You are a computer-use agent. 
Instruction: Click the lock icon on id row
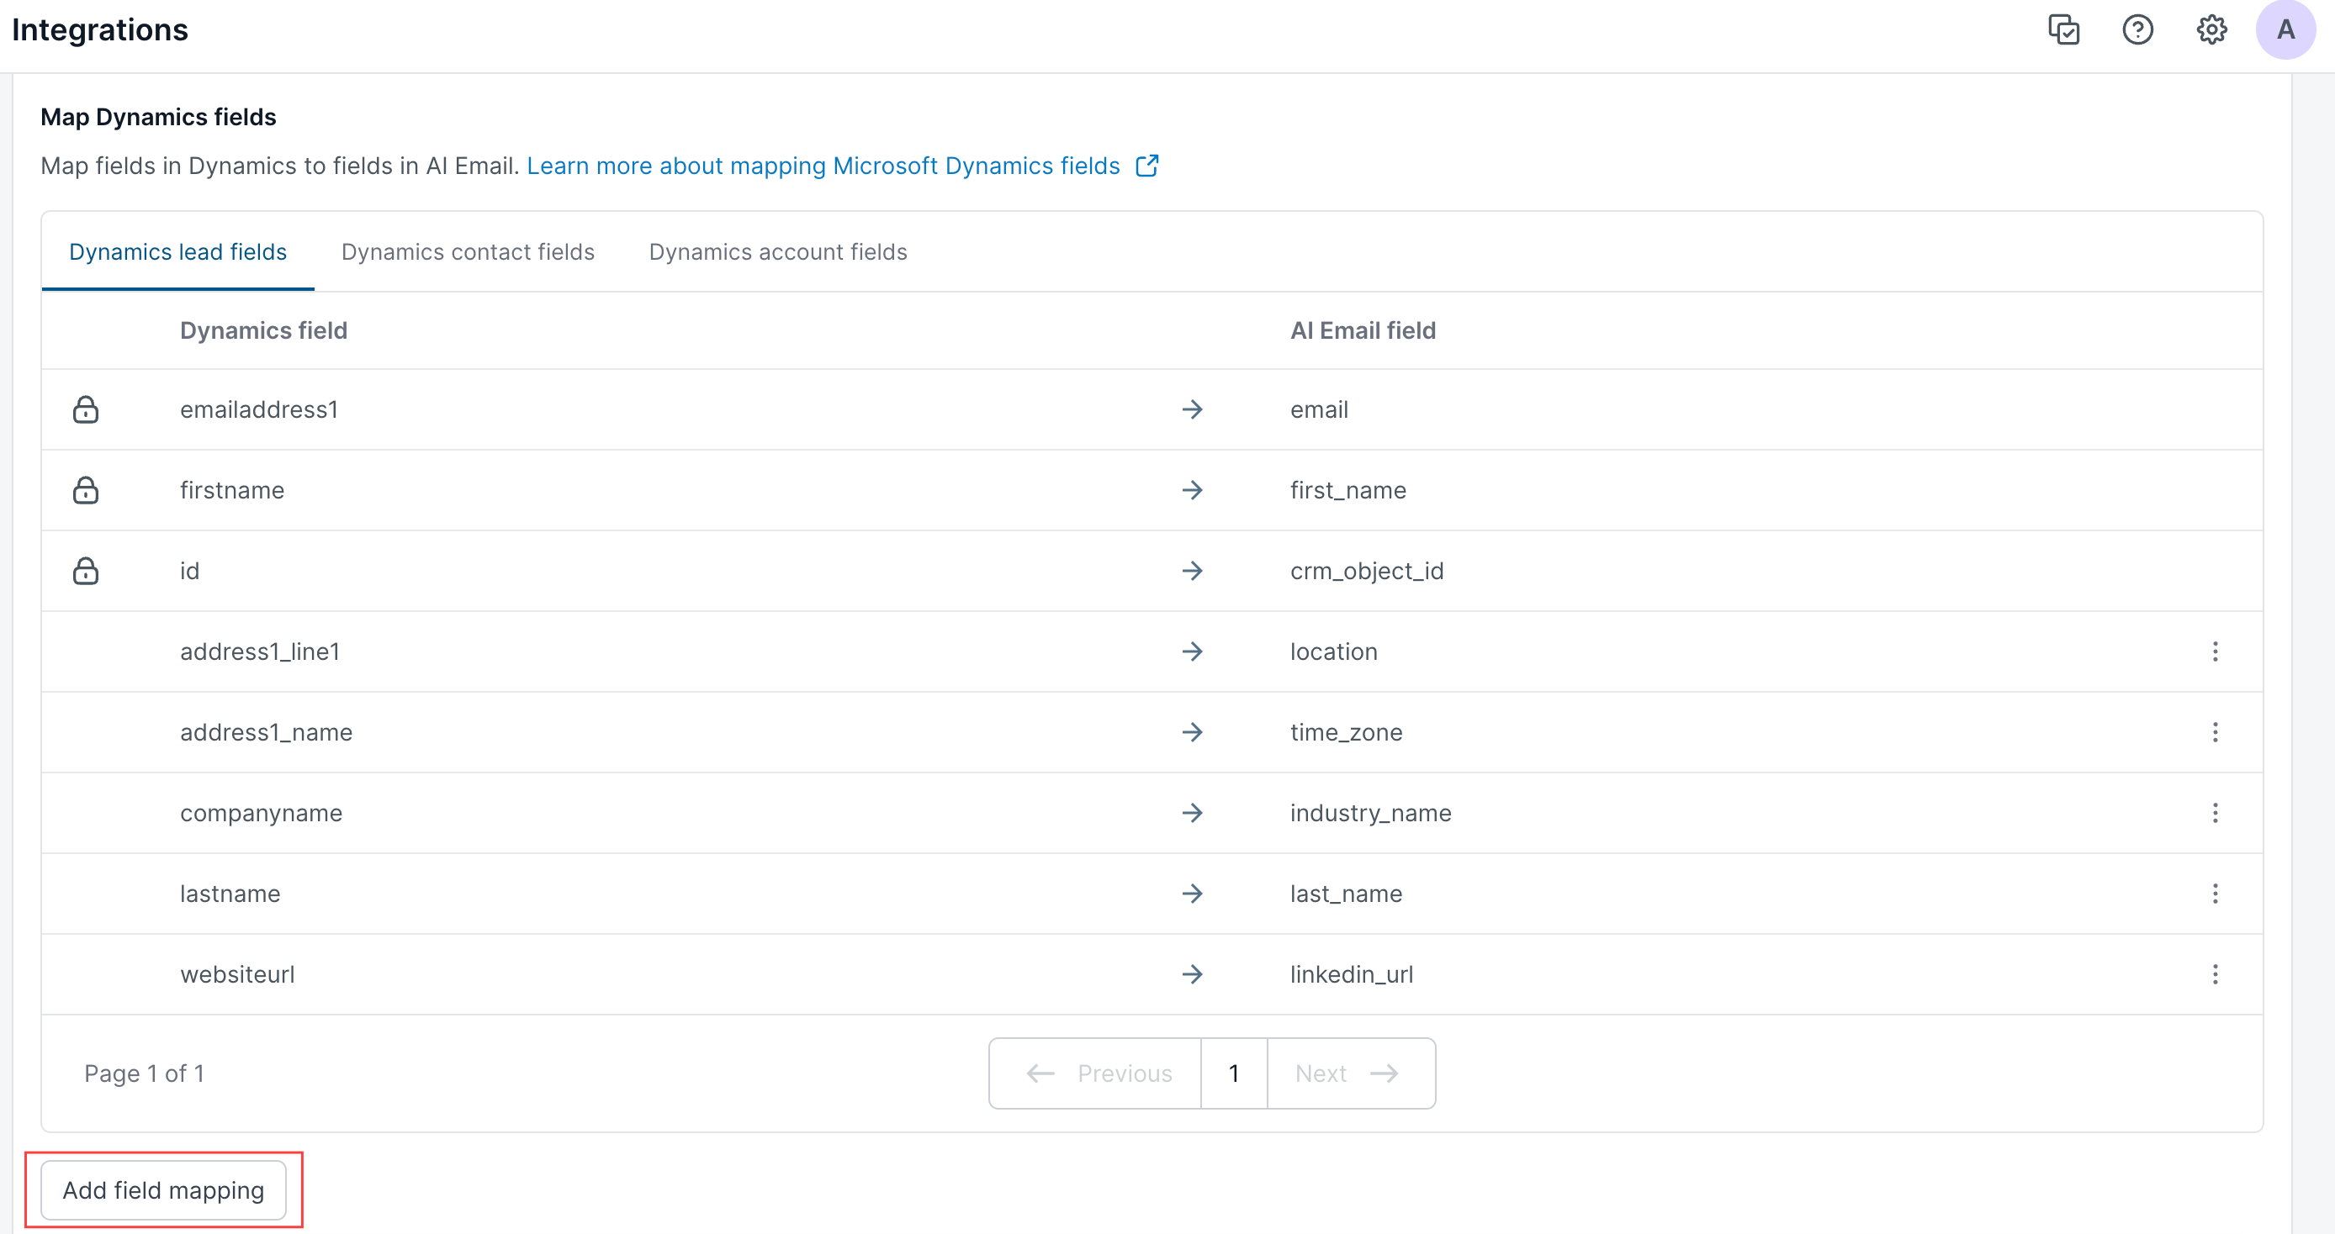86,571
